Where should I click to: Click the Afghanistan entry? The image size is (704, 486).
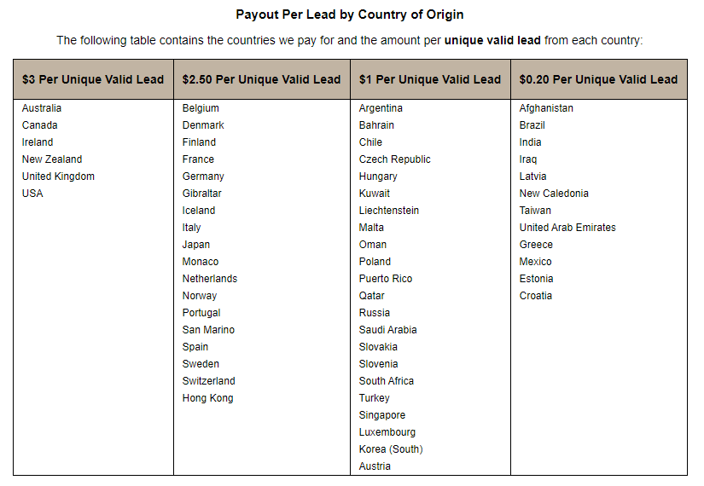[x=546, y=108]
